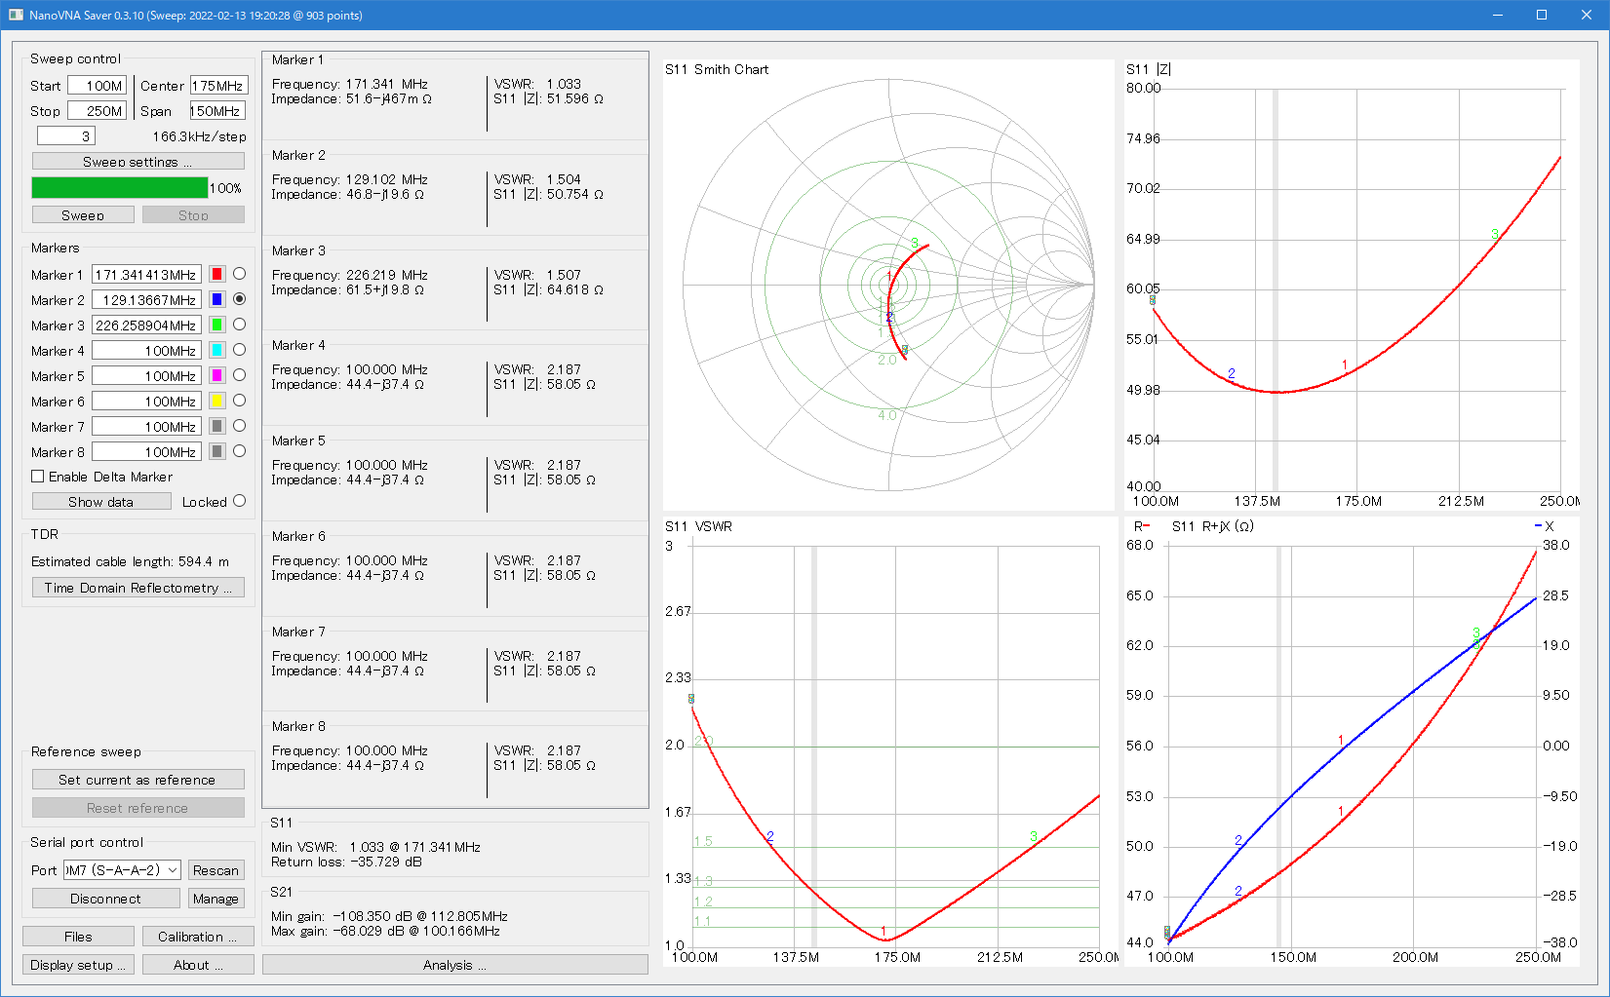
Task: Select Marker 5 radio button
Action: [239, 375]
